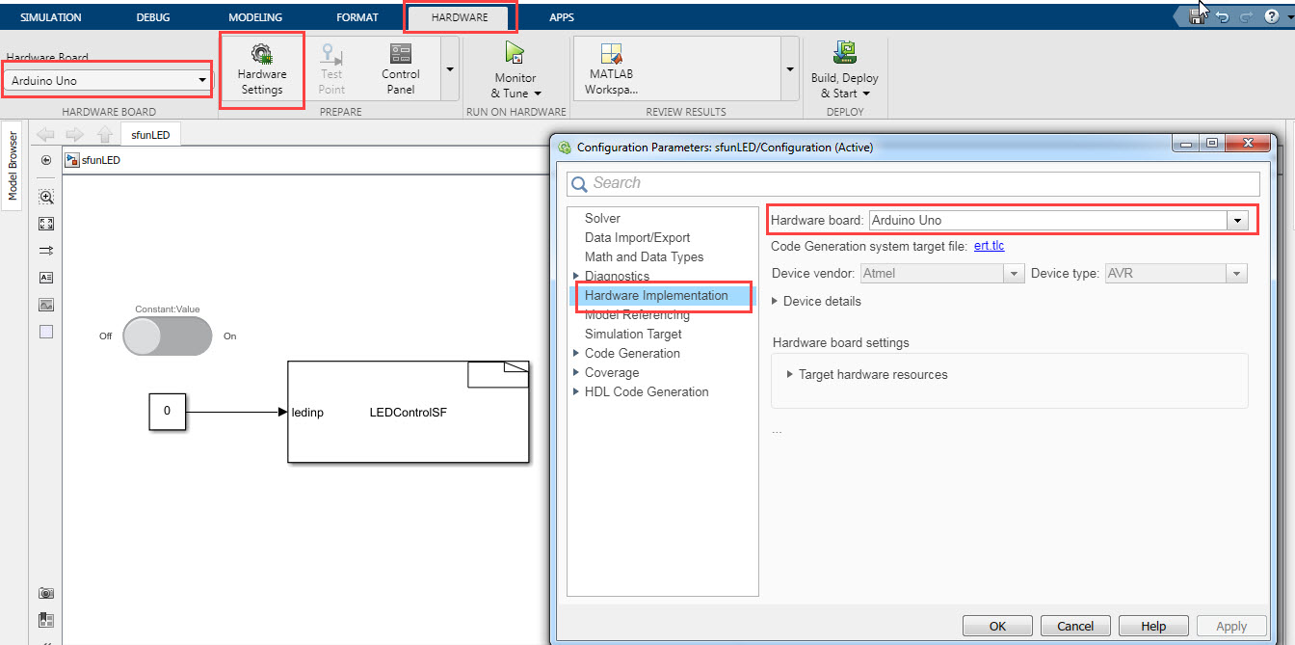This screenshot has height=645, width=1295.
Task: Open the ert.tlc system target file link
Action: tap(989, 246)
